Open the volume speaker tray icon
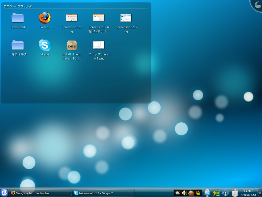This screenshot has height=197, width=262. tap(184, 193)
